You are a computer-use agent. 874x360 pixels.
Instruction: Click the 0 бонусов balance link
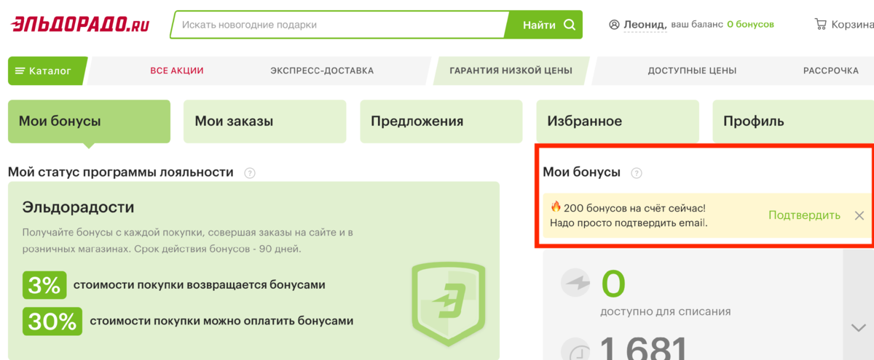point(750,25)
